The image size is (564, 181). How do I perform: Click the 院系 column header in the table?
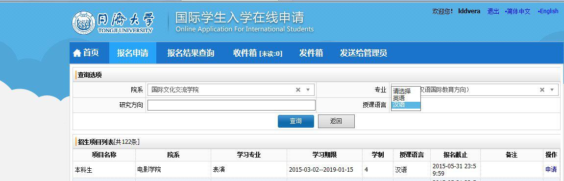[x=173, y=155]
